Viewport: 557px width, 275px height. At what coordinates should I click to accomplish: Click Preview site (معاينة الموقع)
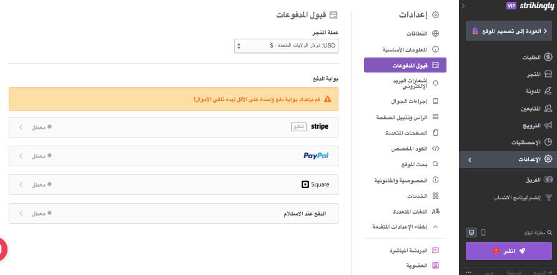click(538, 232)
